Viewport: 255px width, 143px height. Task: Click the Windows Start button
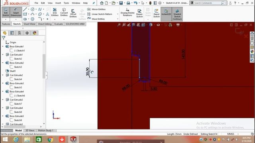point(5,139)
